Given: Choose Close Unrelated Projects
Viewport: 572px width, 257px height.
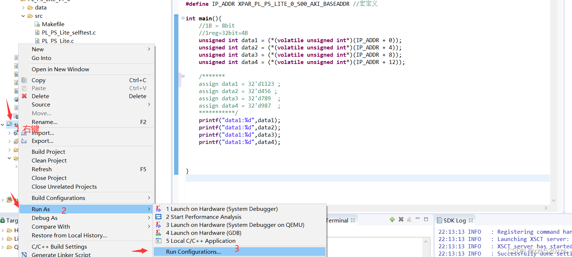Looking at the screenshot, I should point(87,187).
